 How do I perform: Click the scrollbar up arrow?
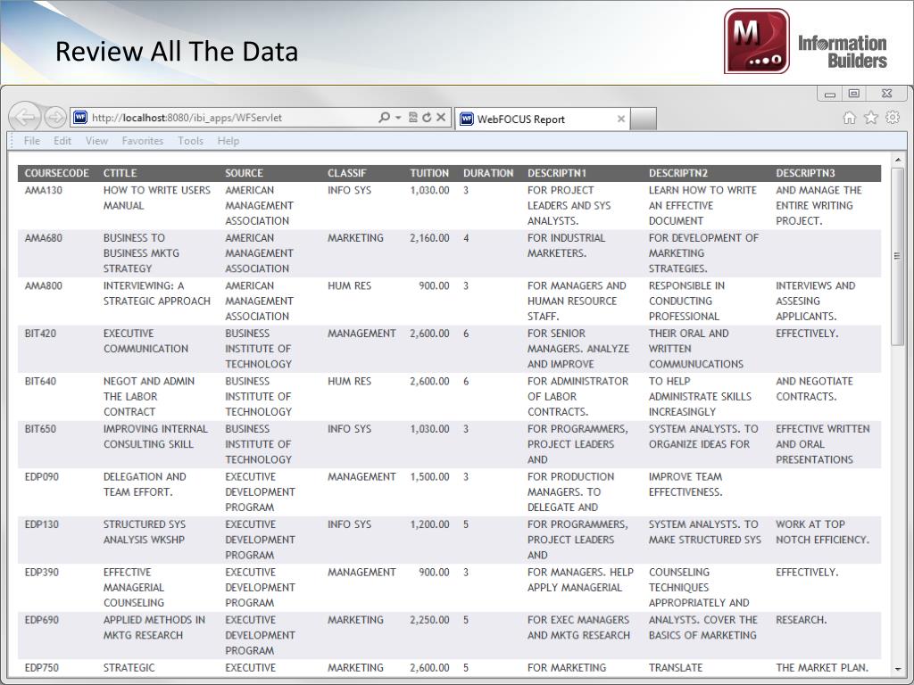coord(897,160)
